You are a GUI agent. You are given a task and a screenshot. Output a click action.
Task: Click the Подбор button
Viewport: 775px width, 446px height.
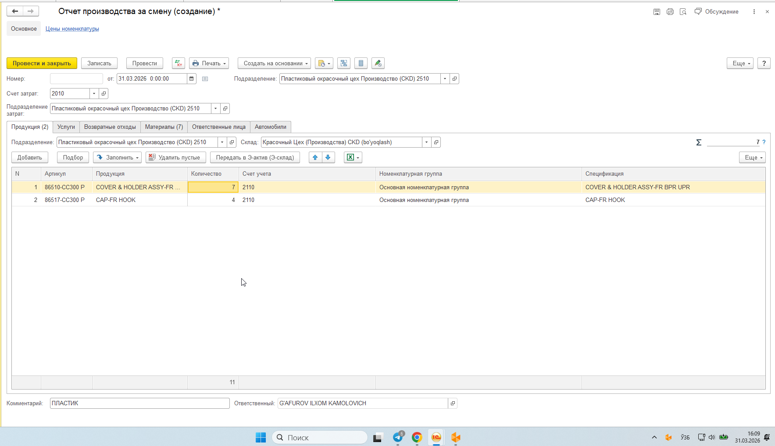point(73,158)
